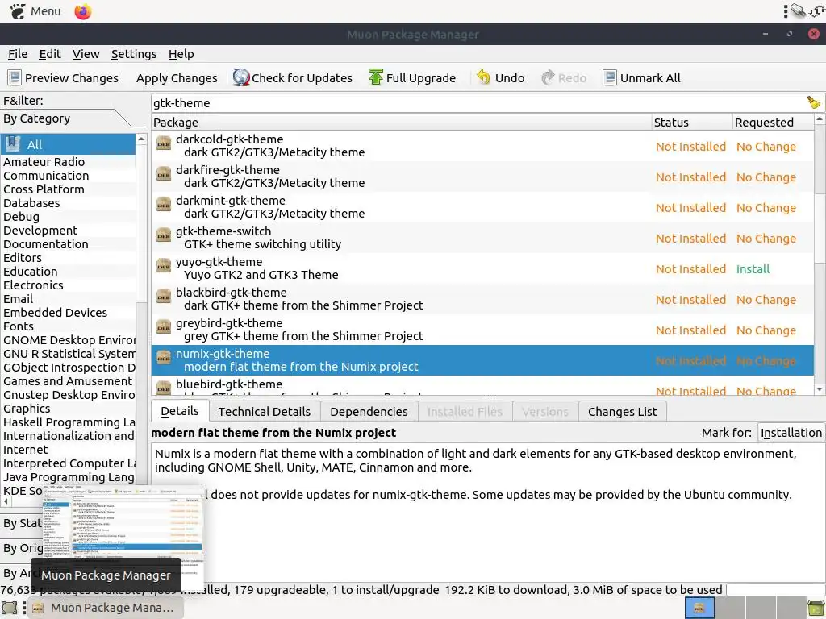Click the package icon of darkmint-gtk-theme
This screenshot has height=619, width=826.
point(164,204)
